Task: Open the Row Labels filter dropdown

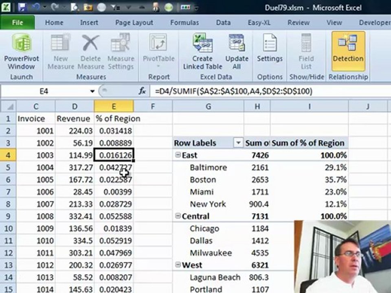Action: point(238,143)
